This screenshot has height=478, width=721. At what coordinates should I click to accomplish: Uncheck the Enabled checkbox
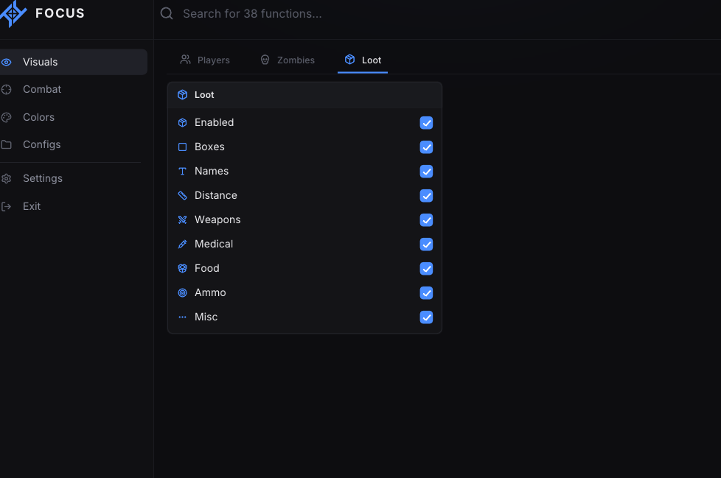click(x=426, y=122)
